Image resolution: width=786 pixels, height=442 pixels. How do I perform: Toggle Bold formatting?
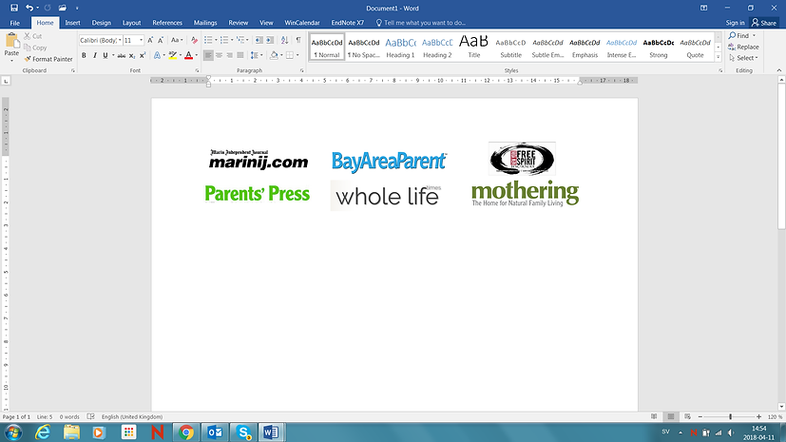pyautogui.click(x=84, y=56)
